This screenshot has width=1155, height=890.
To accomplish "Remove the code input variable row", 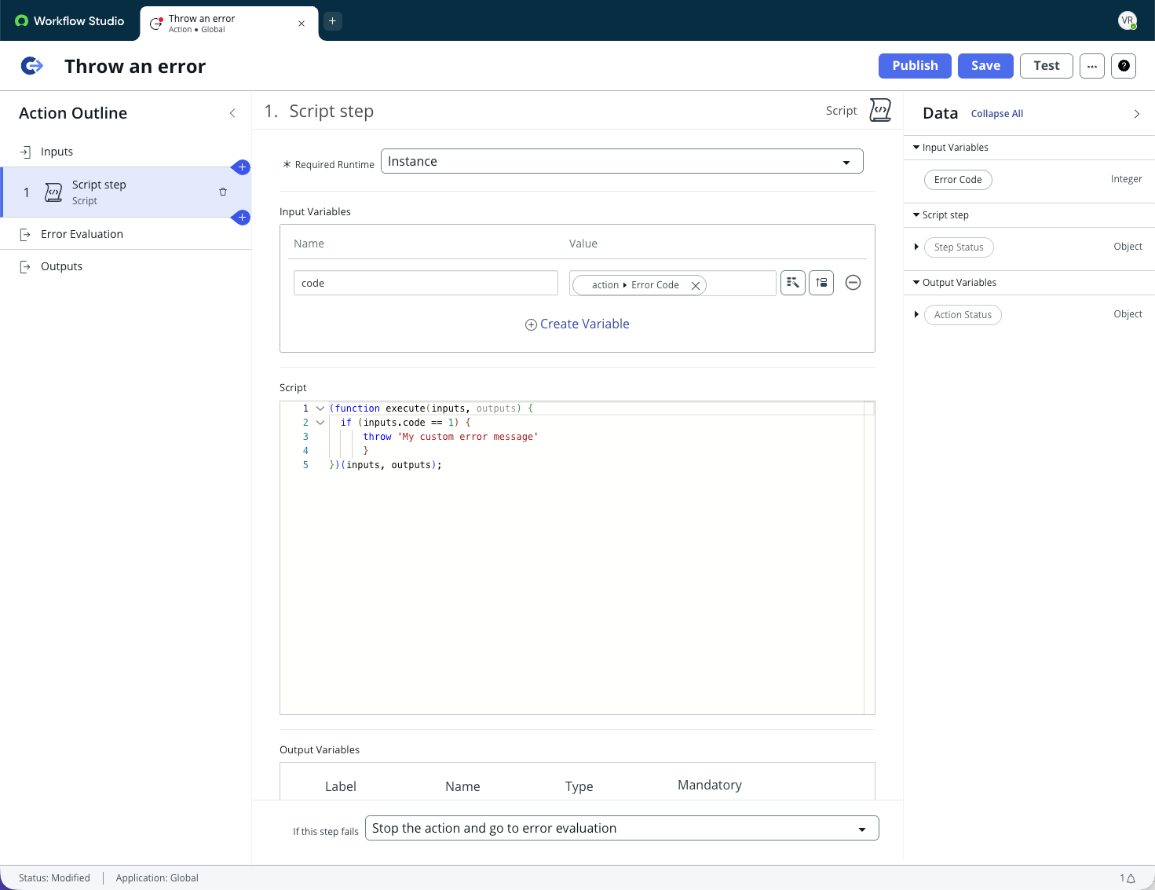I will pos(853,283).
